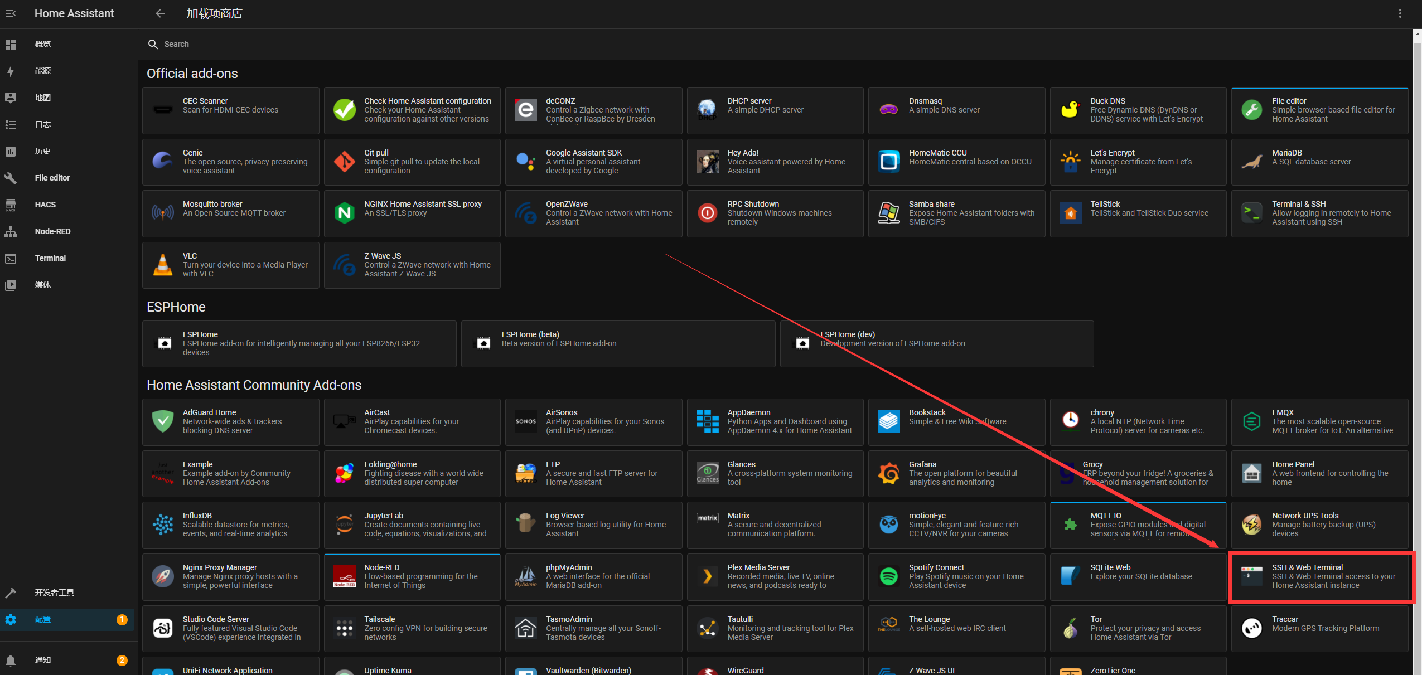
Task: Open the Tailscale add-on card
Action: pos(412,628)
